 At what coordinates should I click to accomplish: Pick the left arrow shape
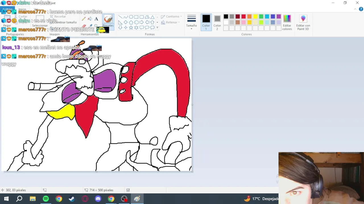(147, 22)
